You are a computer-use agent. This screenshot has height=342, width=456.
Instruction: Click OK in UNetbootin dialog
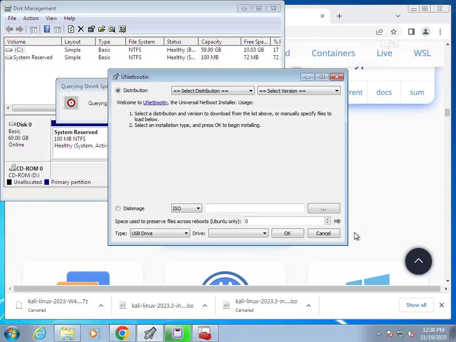tap(288, 233)
